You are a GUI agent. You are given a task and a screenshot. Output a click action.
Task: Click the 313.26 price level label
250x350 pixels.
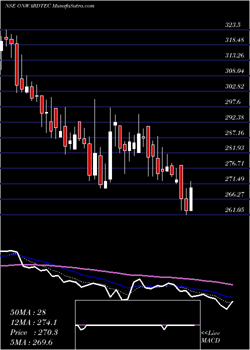point(234,55)
